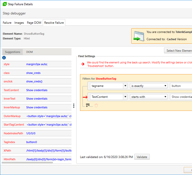Switch to the Images tab
This screenshot has width=192, height=175.
19,23
